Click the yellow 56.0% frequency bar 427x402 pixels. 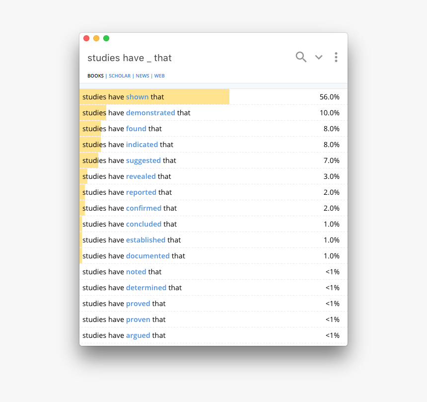[x=199, y=97]
